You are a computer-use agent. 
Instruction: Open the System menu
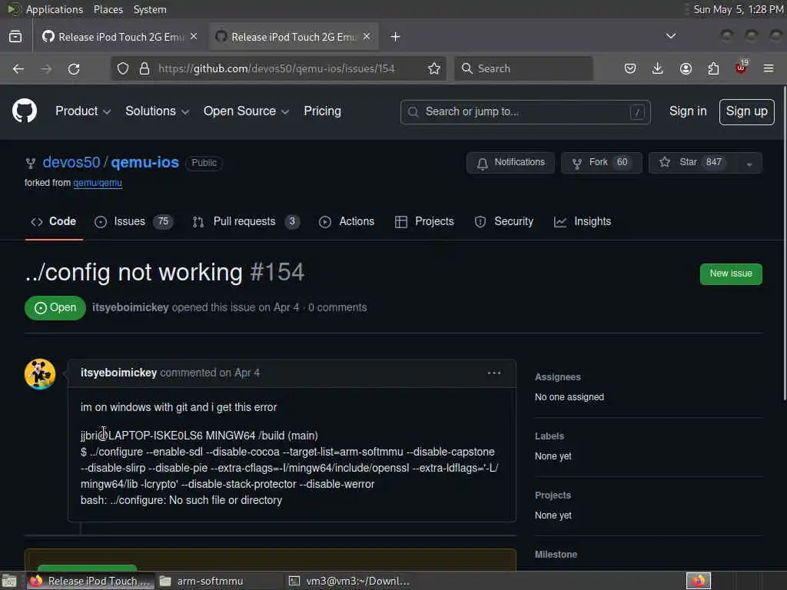click(x=150, y=9)
